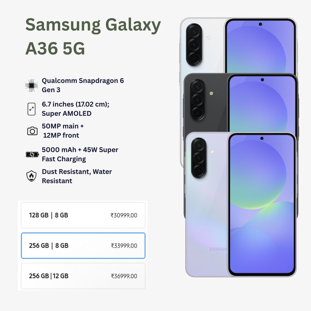The image size is (311, 311).
Task: Select the 256 GB | 8 GB variant
Action: coord(83,246)
